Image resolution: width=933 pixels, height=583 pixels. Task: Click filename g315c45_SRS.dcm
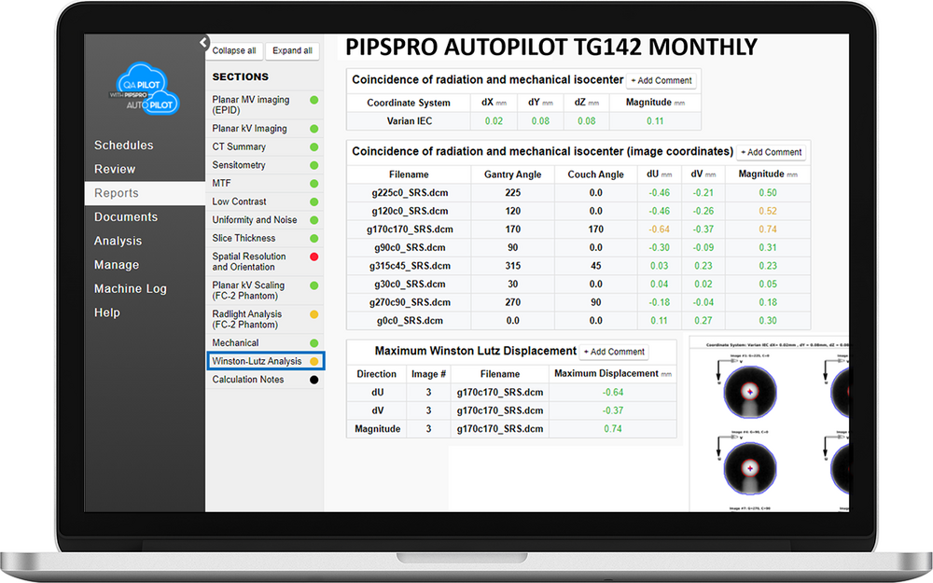410,266
